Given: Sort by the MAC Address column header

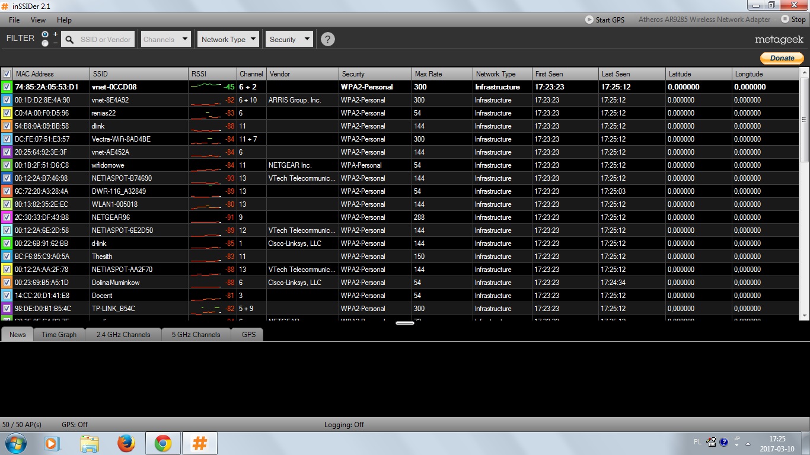Looking at the screenshot, I should click(x=52, y=74).
